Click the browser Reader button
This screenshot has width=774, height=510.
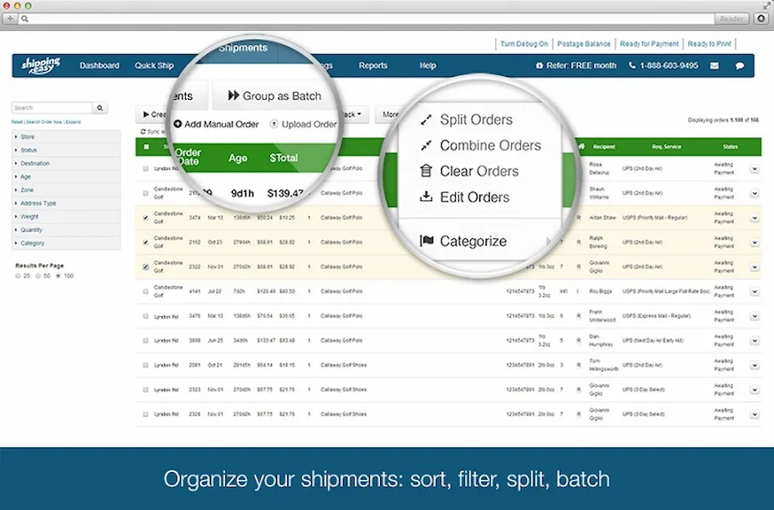731,19
